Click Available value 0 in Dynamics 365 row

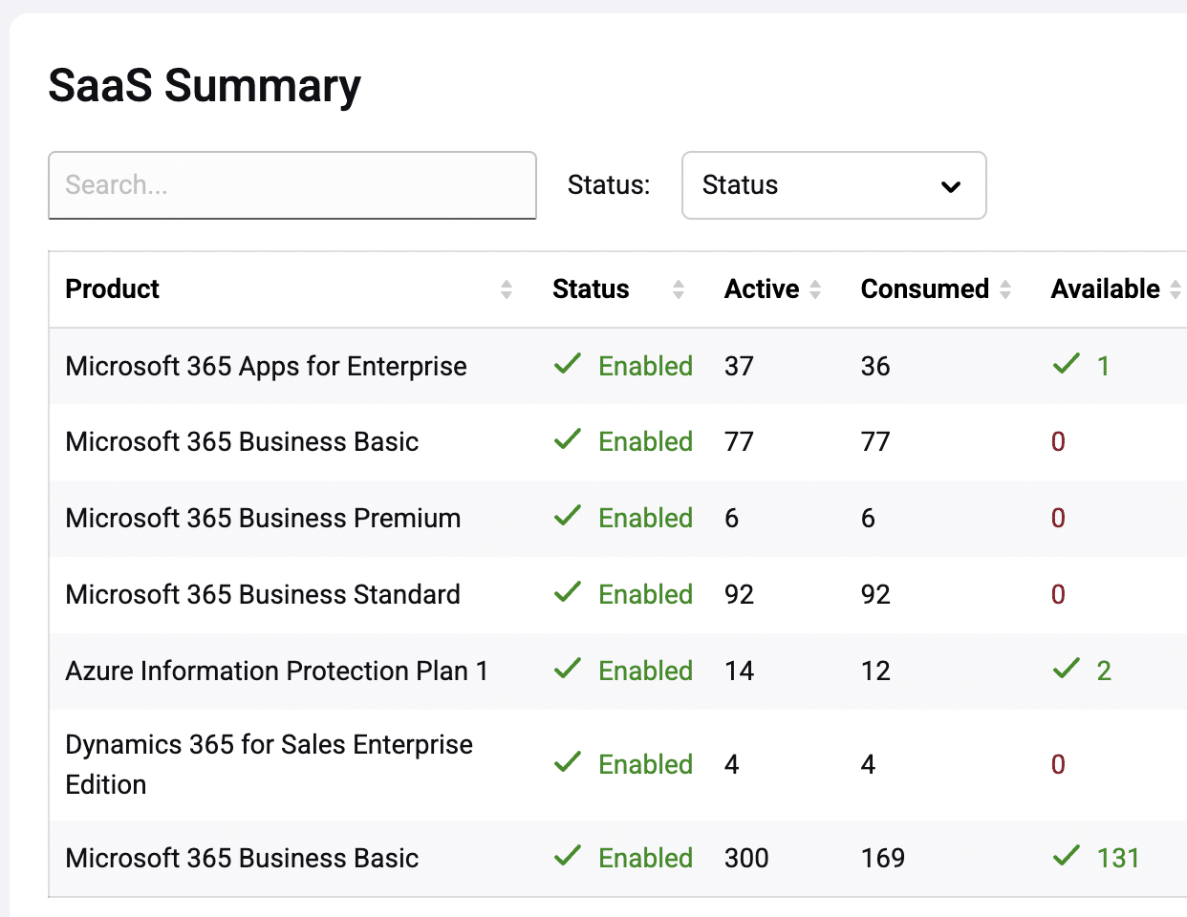pos(1058,764)
